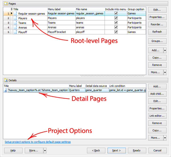Click the Playoff row page icon
Screen dimensions: 171x157
15,32
